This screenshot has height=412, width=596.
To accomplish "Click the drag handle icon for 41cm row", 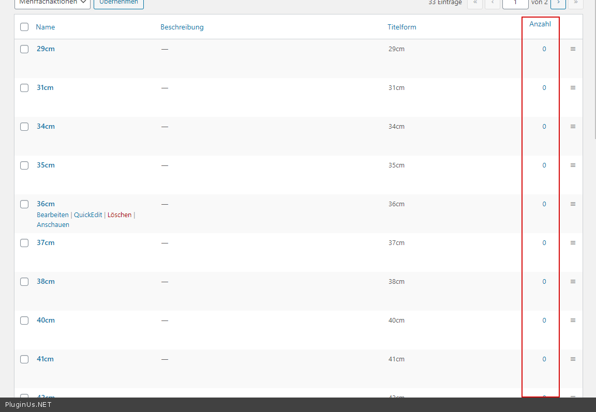I will coord(573,359).
